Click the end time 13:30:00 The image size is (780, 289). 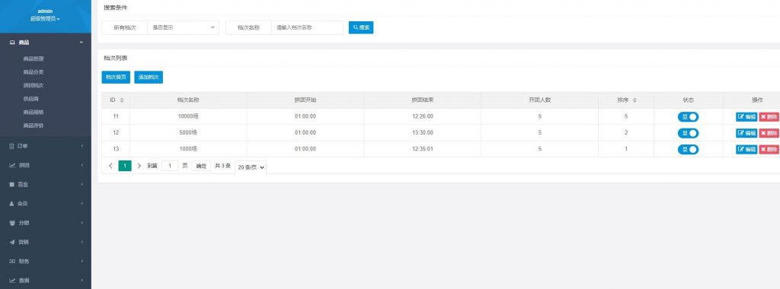coord(423,133)
